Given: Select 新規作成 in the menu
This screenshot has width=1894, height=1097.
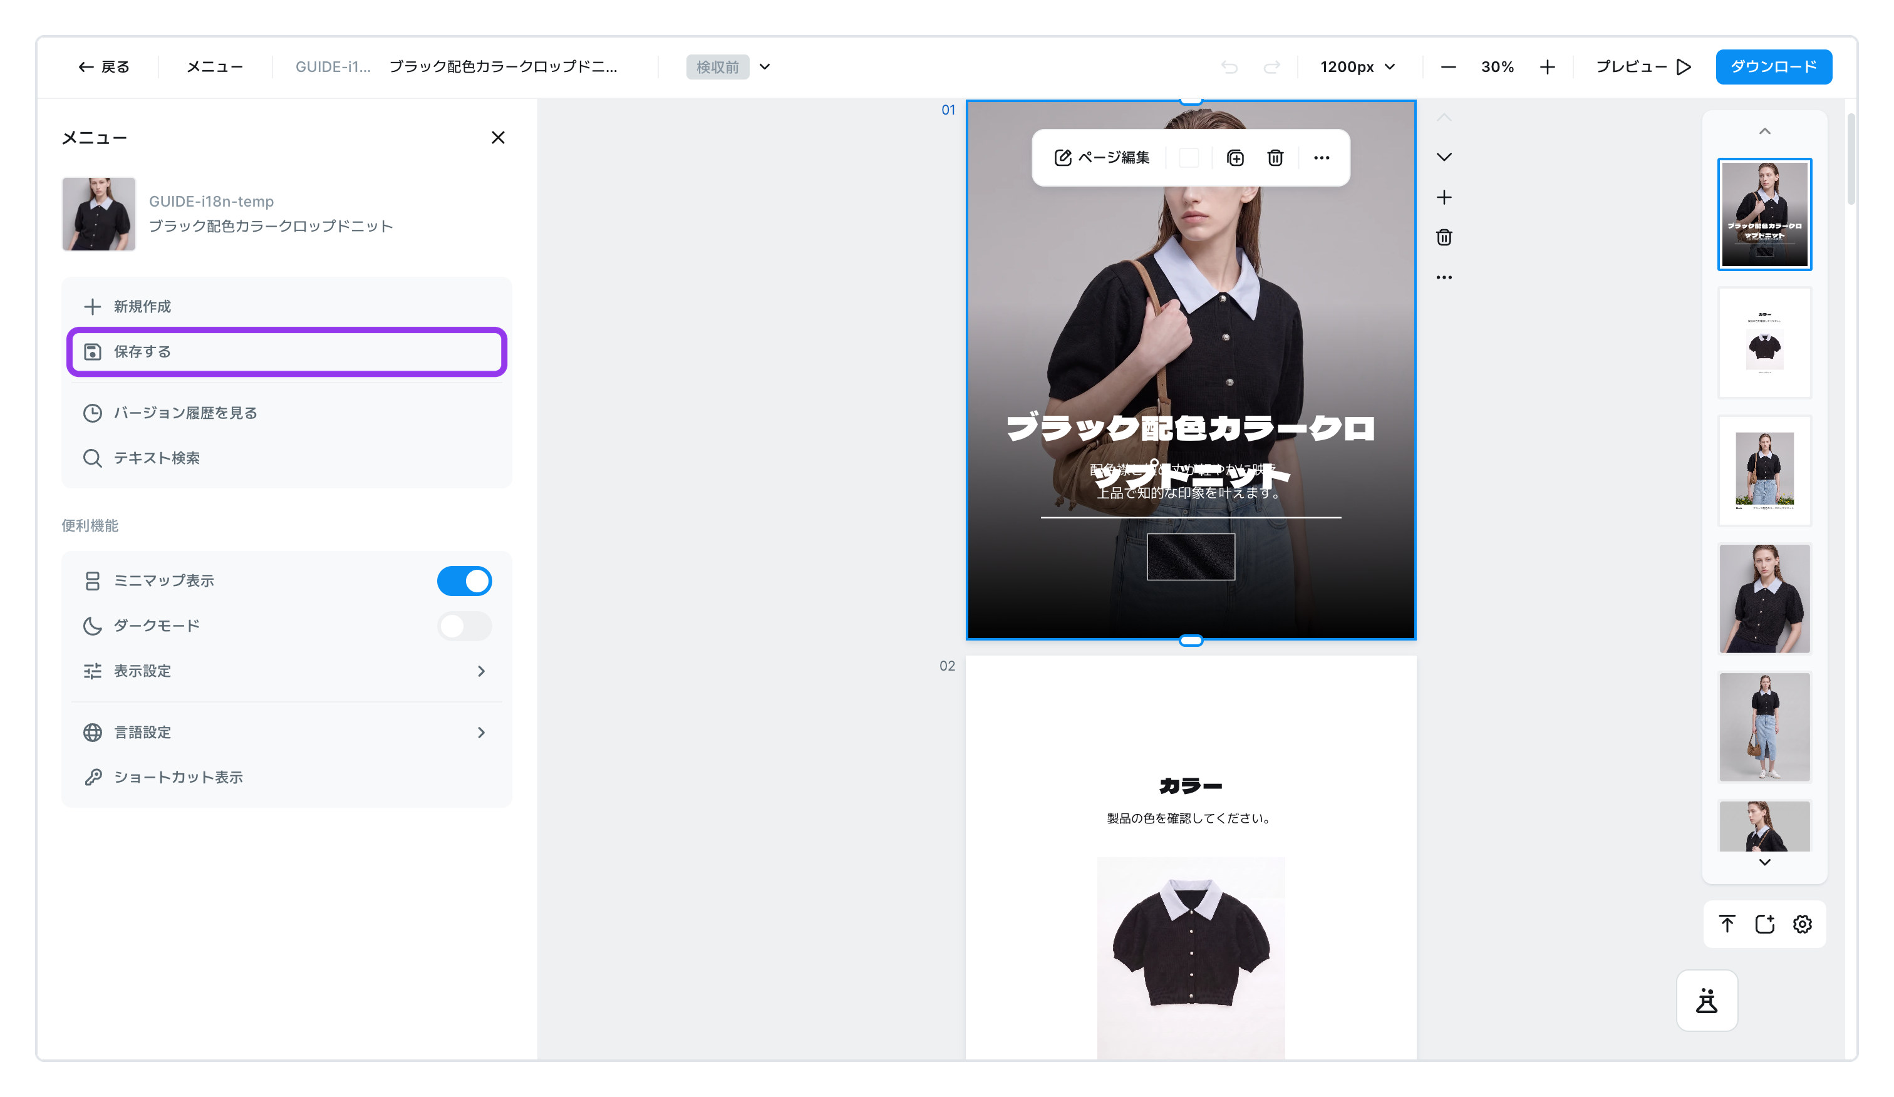Looking at the screenshot, I should tap(286, 307).
